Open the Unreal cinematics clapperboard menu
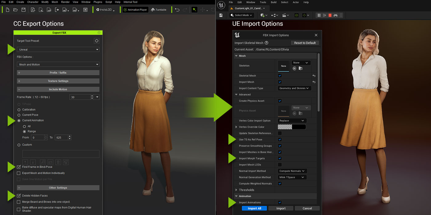 pyautogui.click(x=285, y=15)
